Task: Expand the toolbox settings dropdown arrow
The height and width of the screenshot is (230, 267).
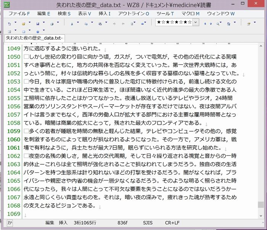Action: click(x=255, y=22)
